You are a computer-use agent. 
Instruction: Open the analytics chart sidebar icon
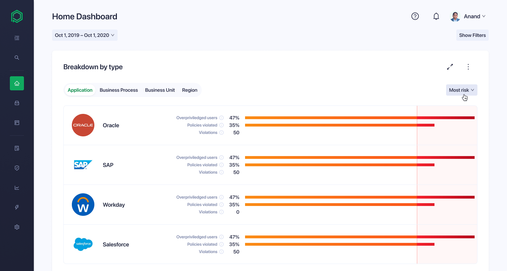[x=17, y=188]
